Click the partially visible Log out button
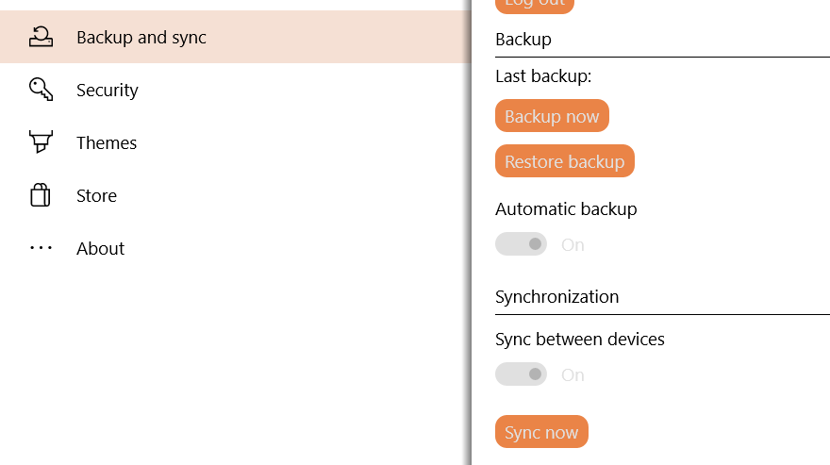 534,5
